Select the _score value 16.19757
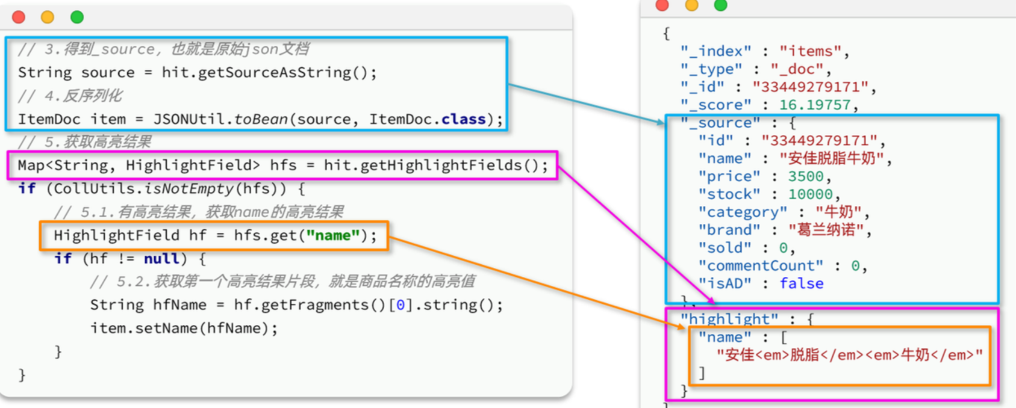Viewport: 1016px width, 408px height. coord(815,105)
